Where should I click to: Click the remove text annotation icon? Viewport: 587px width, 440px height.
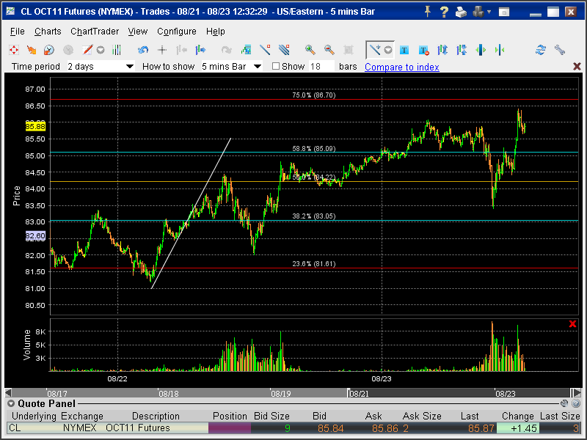click(423, 50)
